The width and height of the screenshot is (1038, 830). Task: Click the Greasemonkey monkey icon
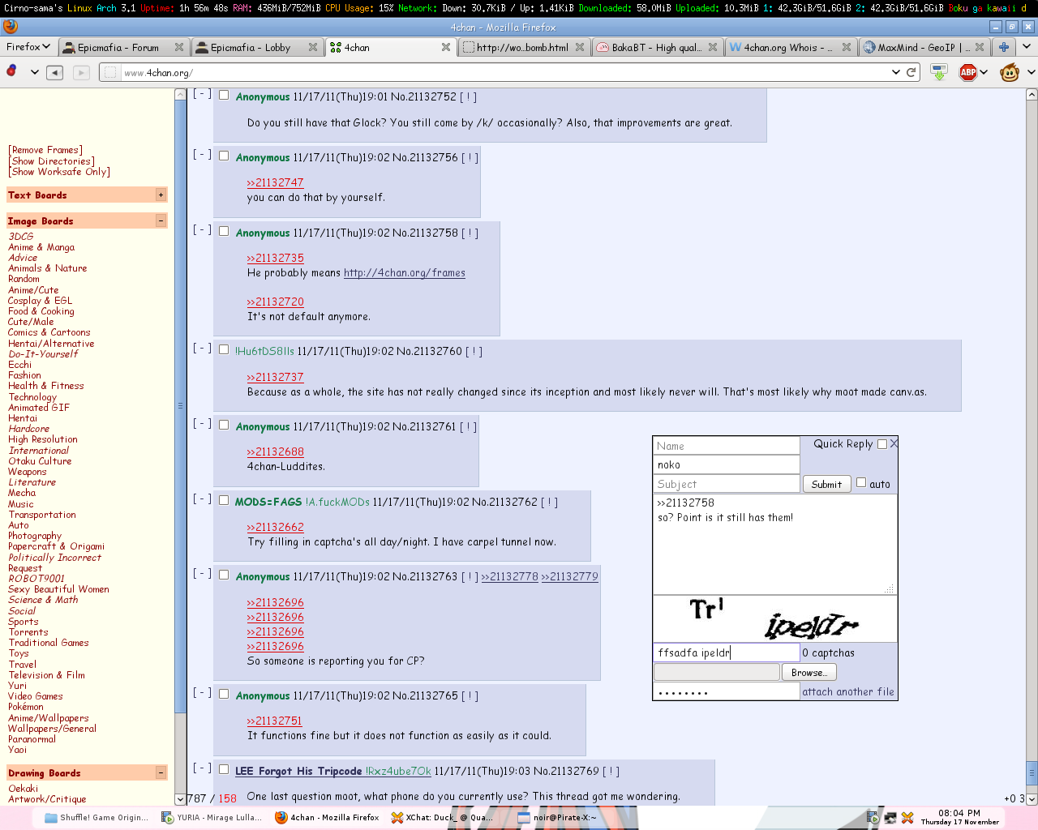(x=1010, y=72)
